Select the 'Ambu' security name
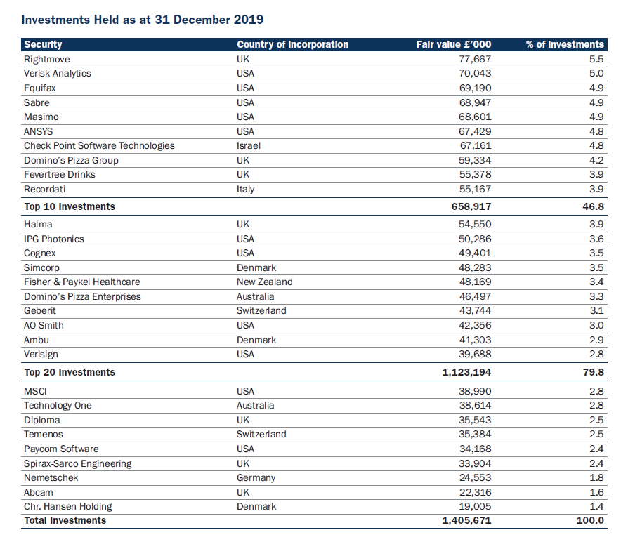The image size is (628, 549). 37,340
